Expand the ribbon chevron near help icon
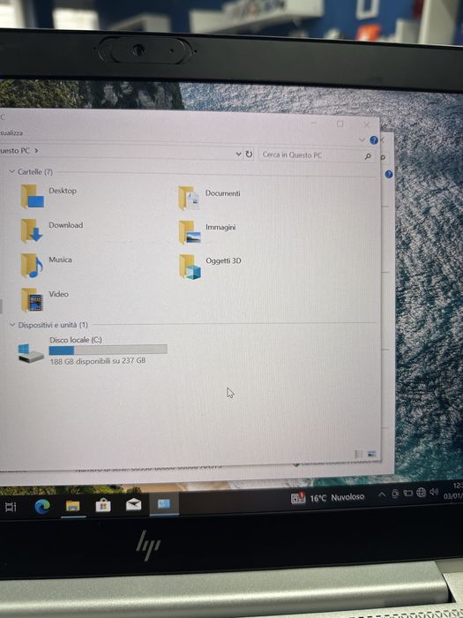 [362, 139]
